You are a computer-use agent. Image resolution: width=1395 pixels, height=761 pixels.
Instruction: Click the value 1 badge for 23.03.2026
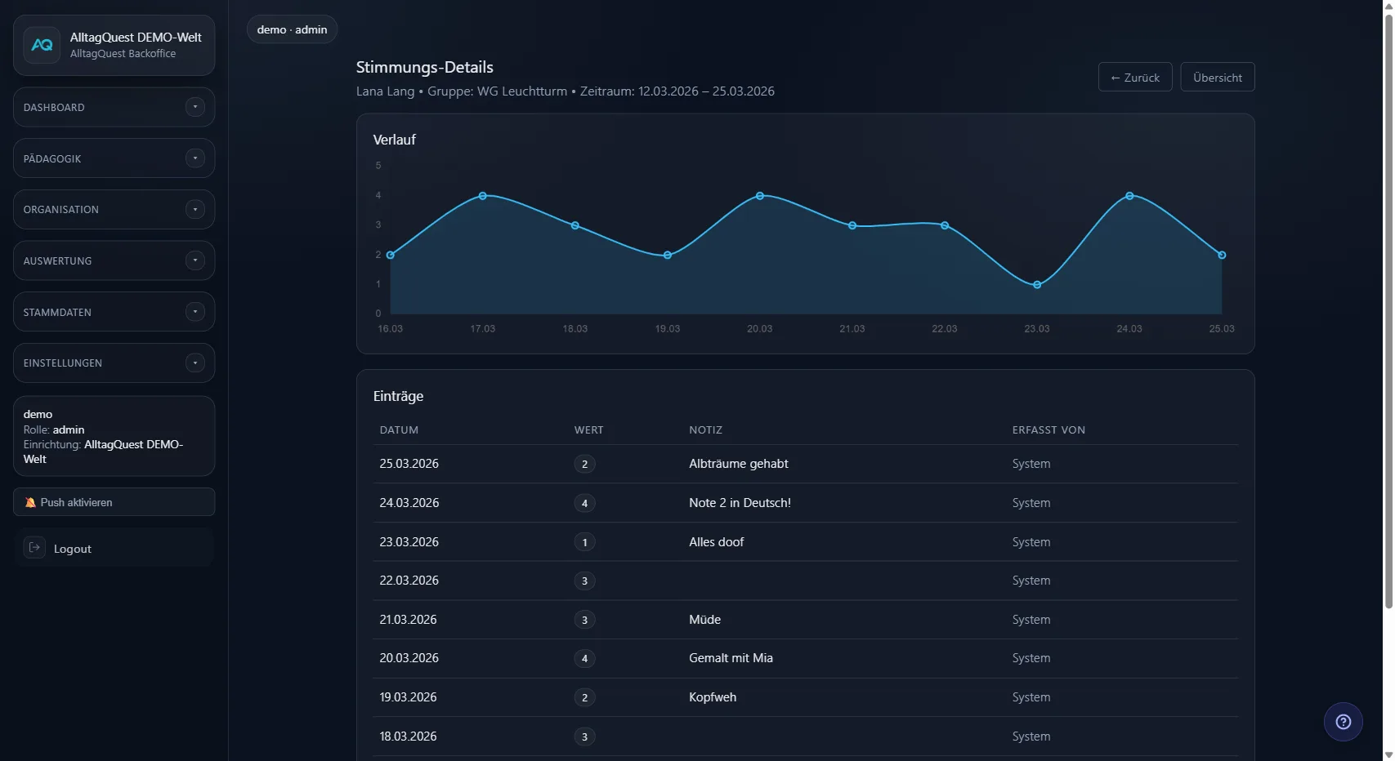click(x=584, y=542)
